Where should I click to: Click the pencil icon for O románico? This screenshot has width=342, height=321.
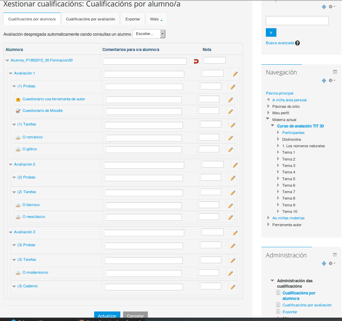point(230,138)
